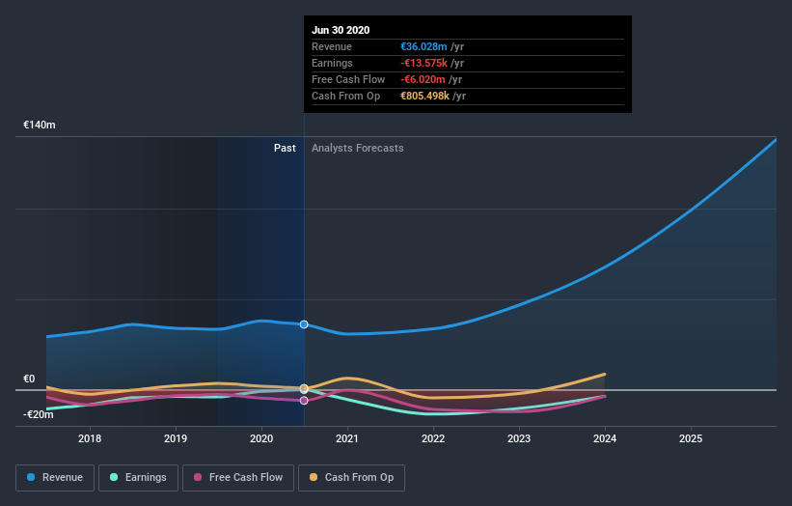
Task: Click the teal Earnings legend dot
Action: [114, 477]
